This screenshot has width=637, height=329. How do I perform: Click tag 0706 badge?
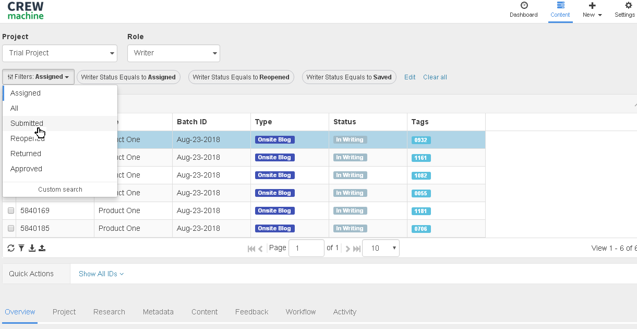click(421, 229)
